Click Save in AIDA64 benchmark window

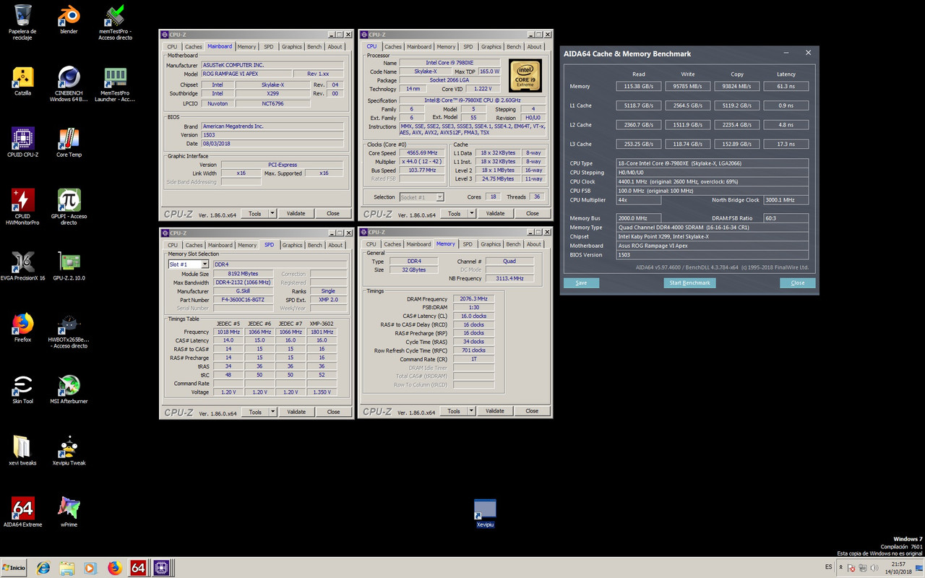pos(581,282)
